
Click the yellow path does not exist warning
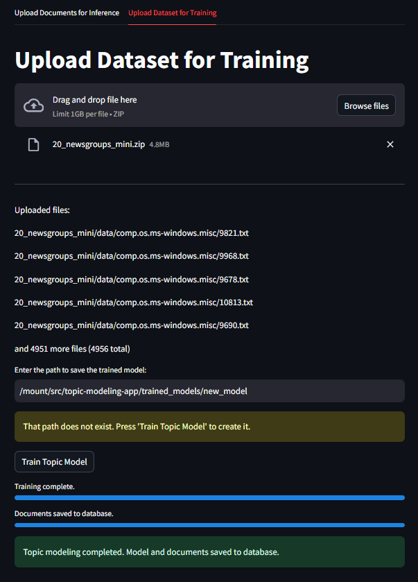(x=209, y=427)
